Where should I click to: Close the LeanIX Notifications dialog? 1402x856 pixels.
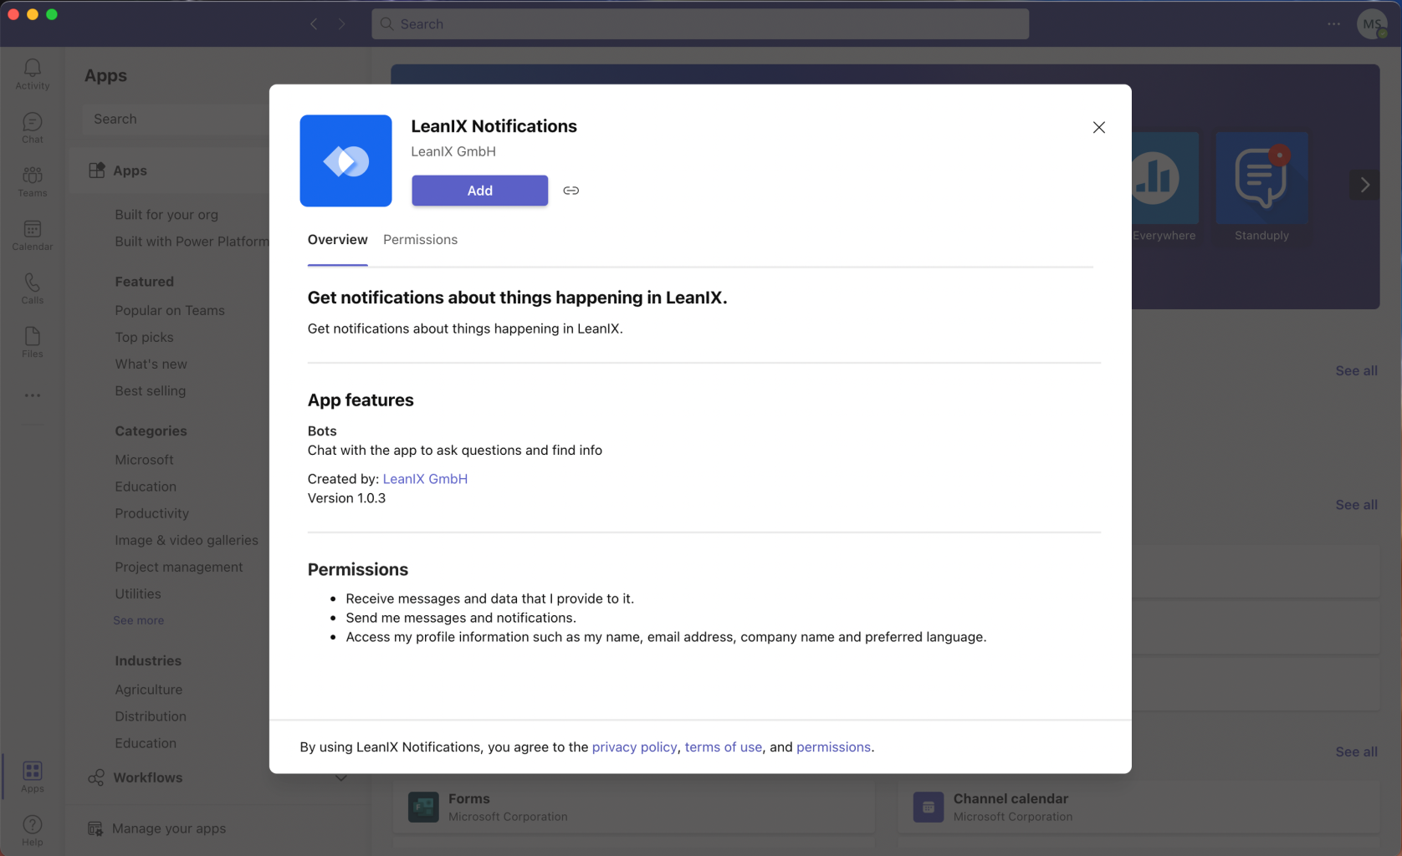pos(1098,127)
